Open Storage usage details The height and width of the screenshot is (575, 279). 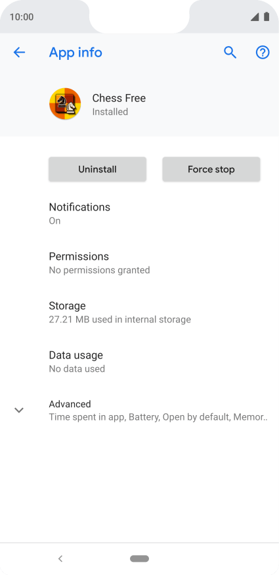(139, 312)
